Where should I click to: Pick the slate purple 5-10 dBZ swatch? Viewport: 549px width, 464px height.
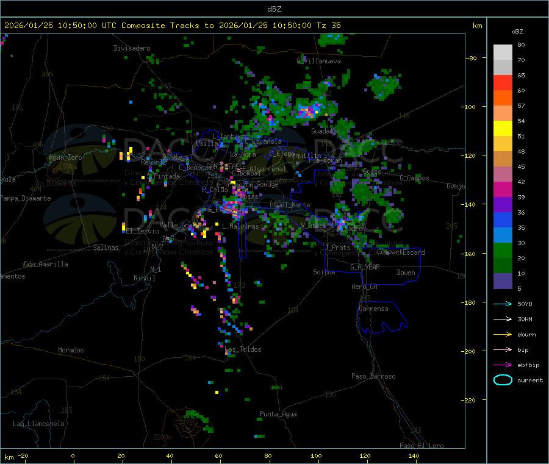click(503, 281)
